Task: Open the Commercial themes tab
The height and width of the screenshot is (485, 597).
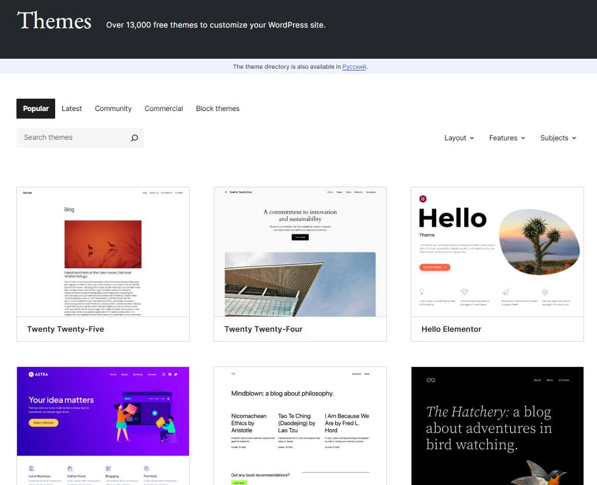Action: (x=164, y=109)
